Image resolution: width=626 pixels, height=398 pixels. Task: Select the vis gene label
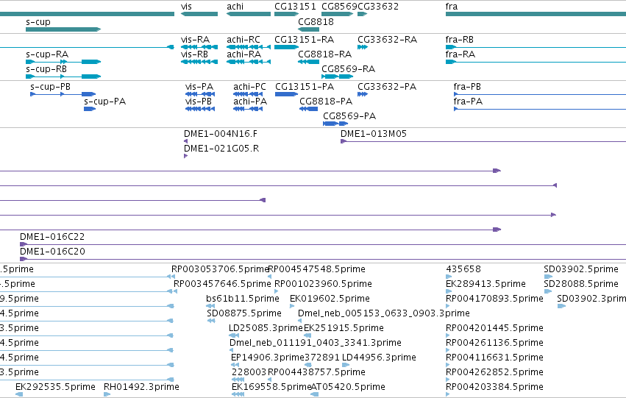(x=186, y=7)
